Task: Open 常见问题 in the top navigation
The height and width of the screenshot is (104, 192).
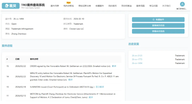Action: 153,6
